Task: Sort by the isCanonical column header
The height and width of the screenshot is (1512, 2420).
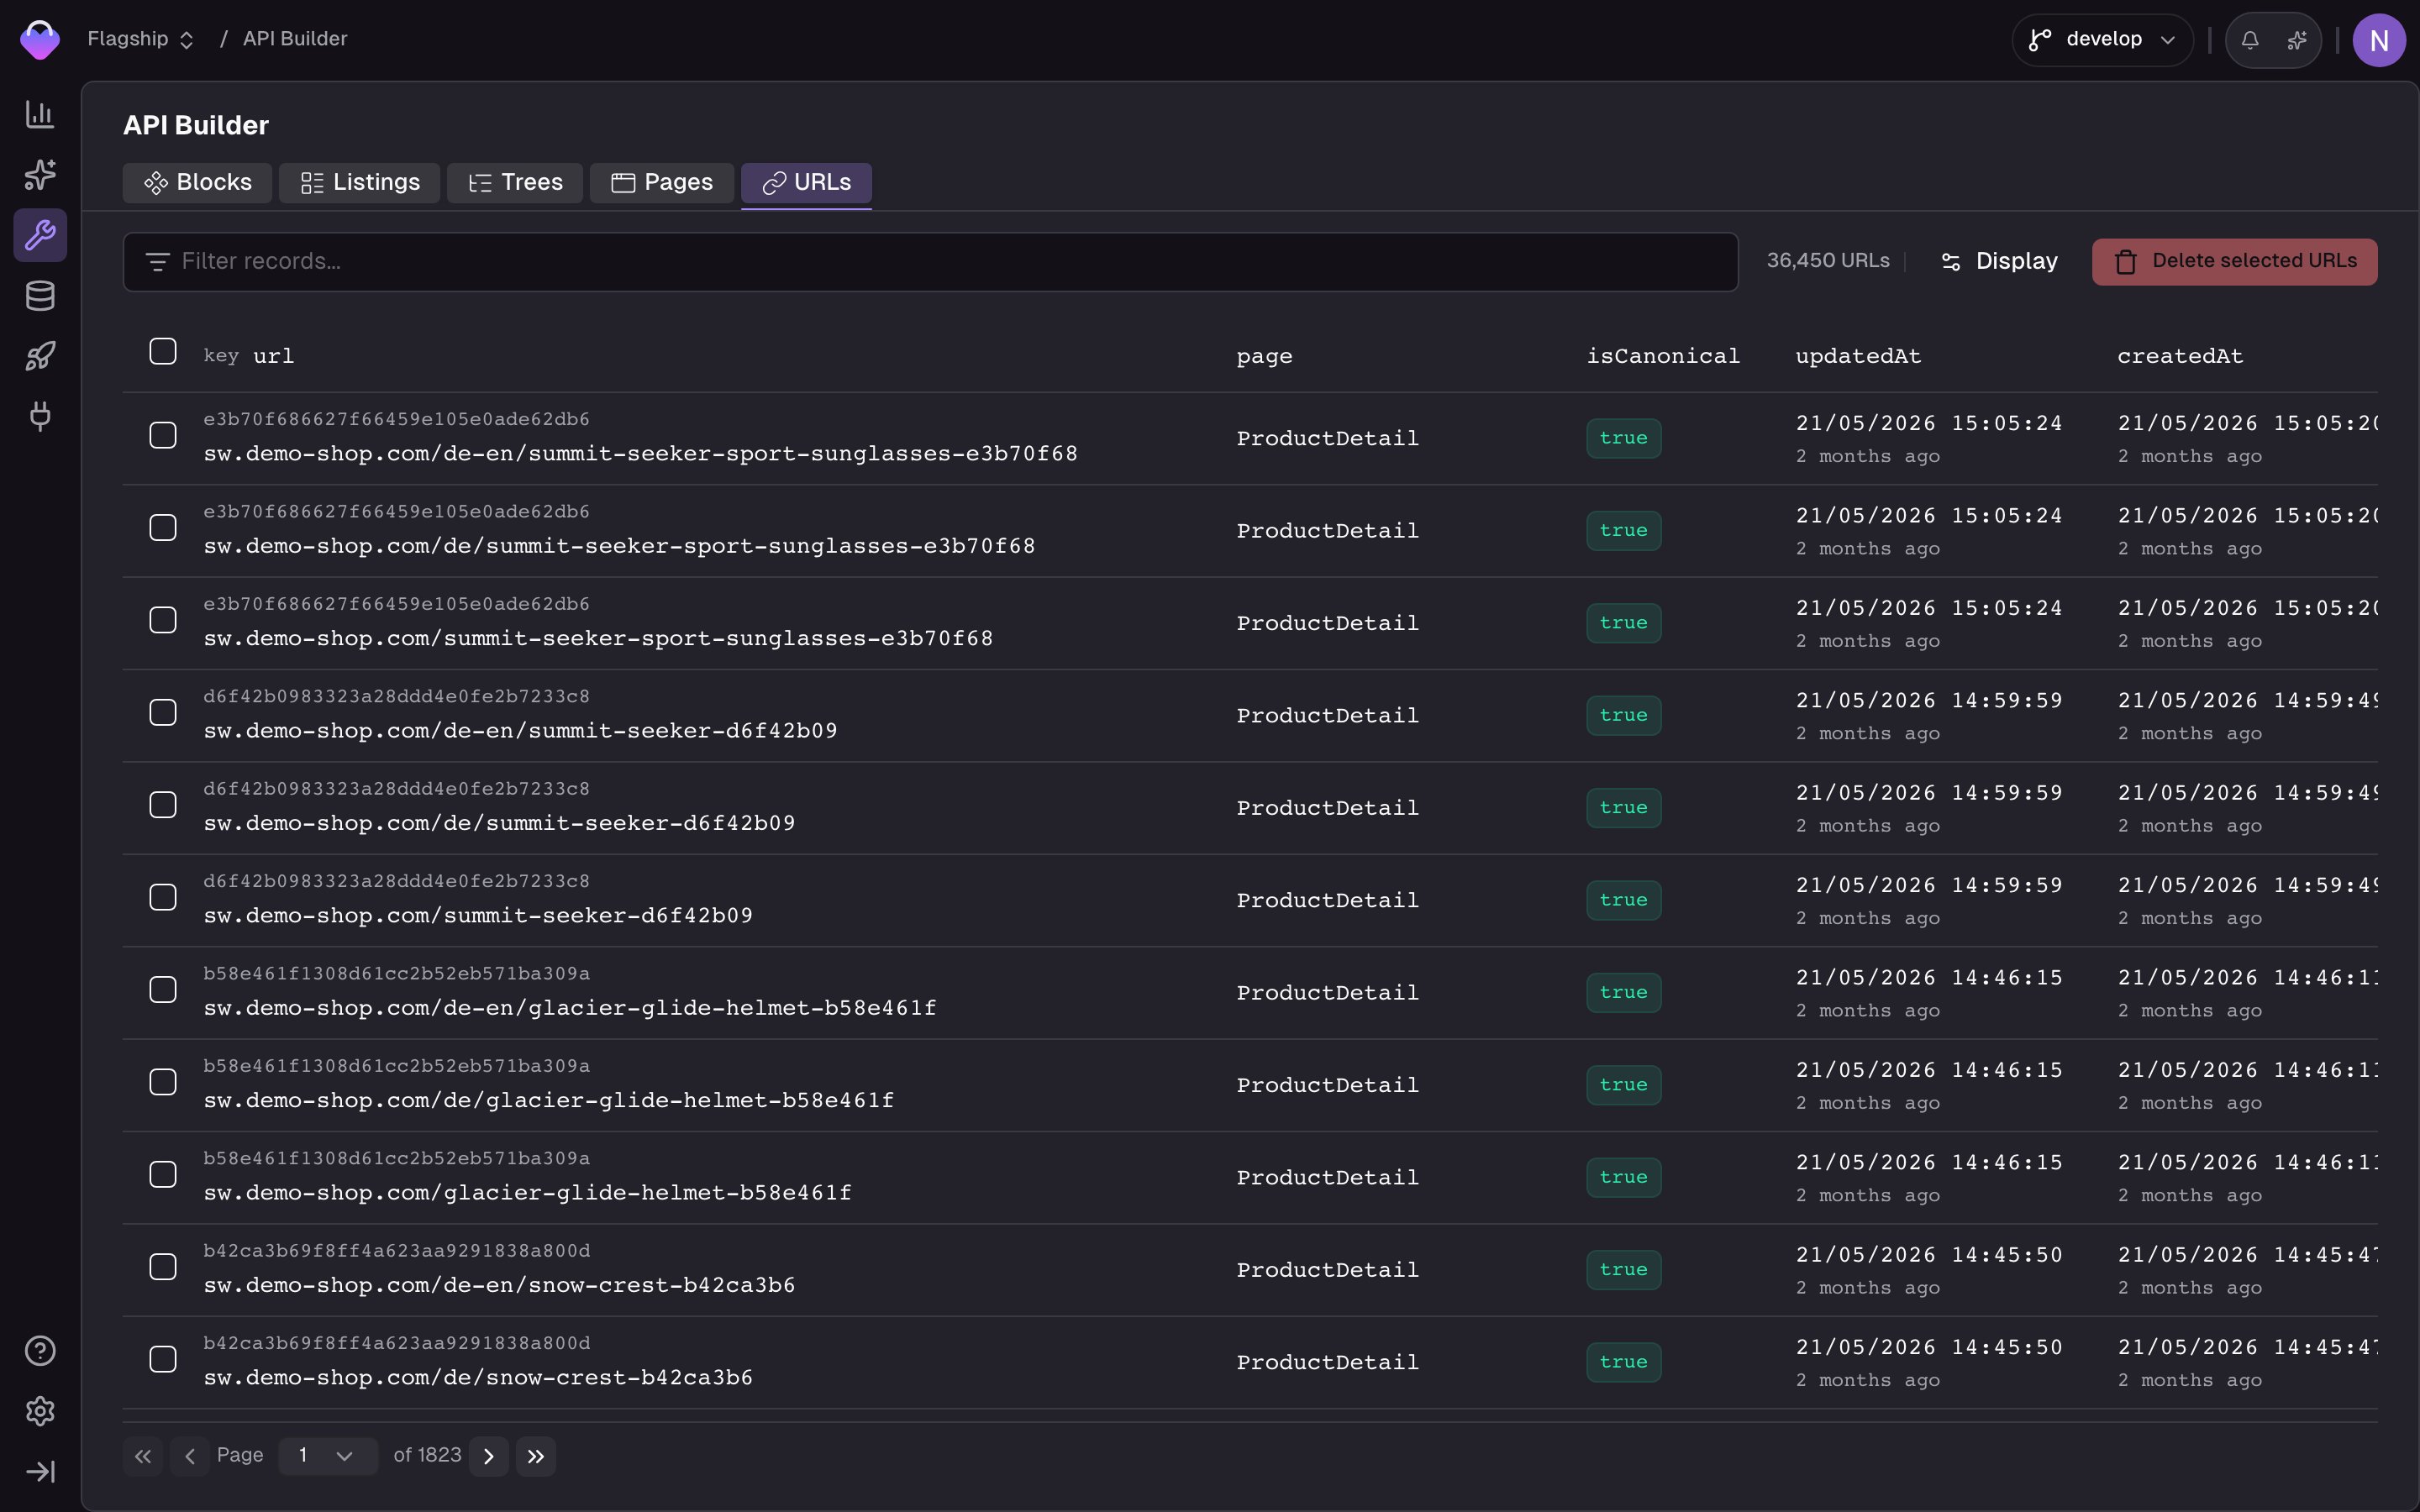Action: click(1663, 356)
